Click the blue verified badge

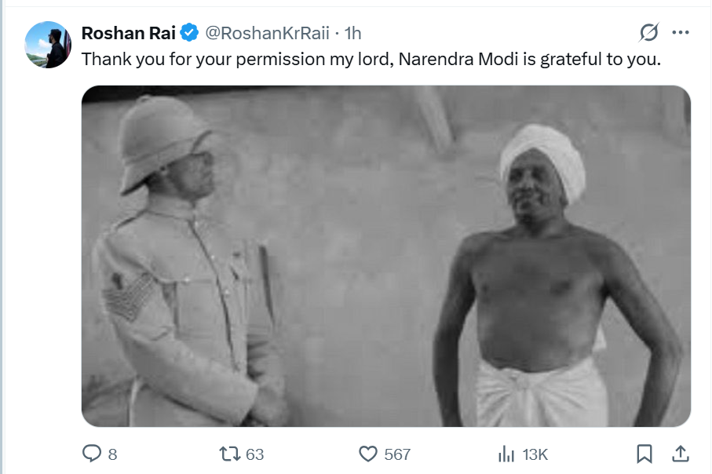(x=189, y=33)
